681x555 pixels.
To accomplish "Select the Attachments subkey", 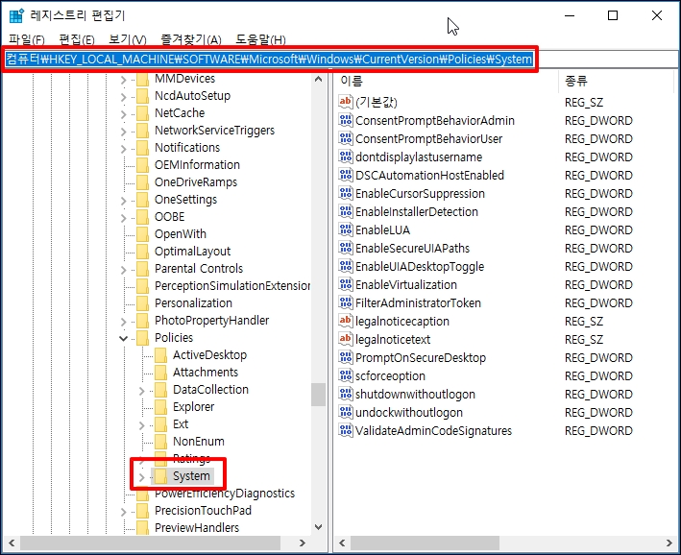I will 206,373.
